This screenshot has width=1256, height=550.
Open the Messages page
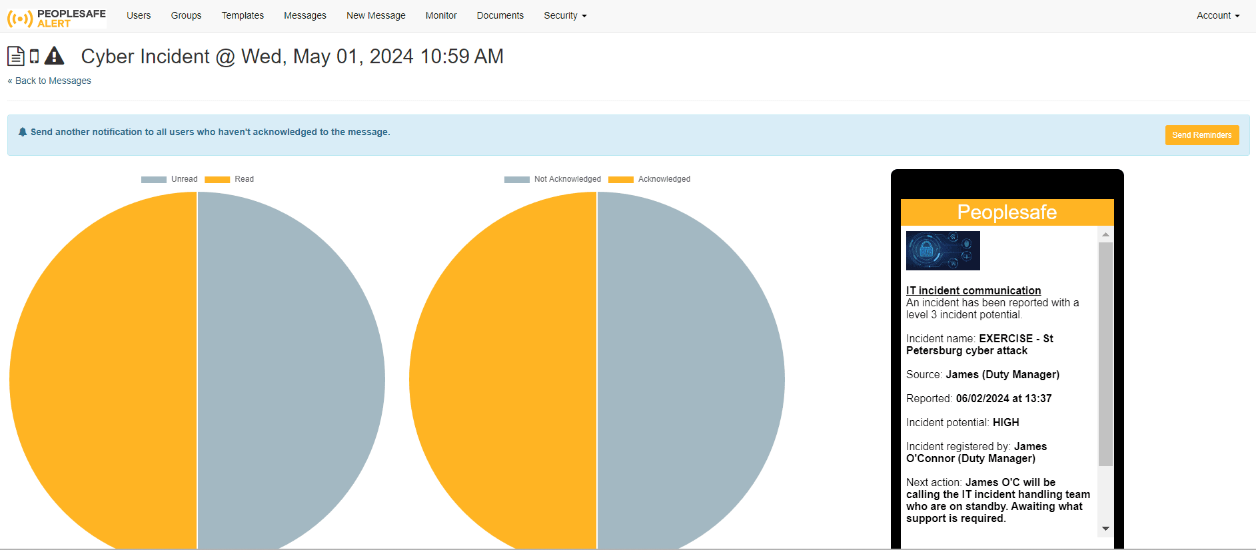(305, 15)
